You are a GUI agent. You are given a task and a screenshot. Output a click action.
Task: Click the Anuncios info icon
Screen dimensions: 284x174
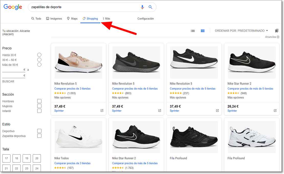click(278, 37)
